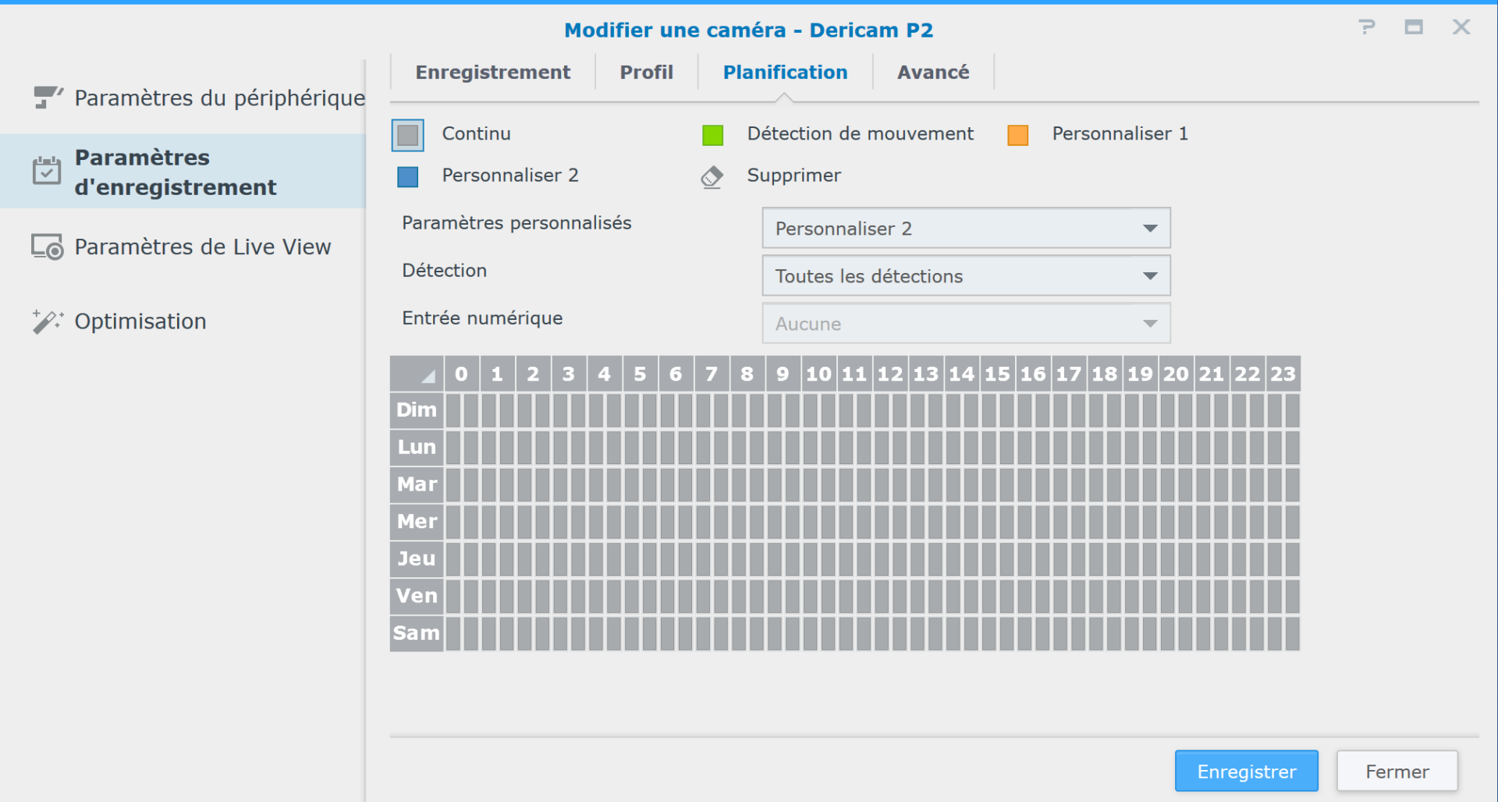The image size is (1498, 802).
Task: Open the Paramètres personnalisés dropdown
Action: [966, 228]
